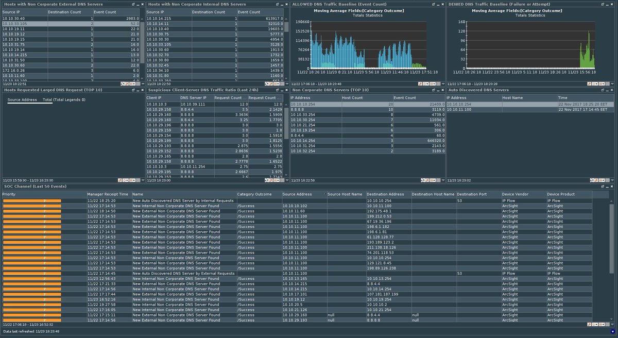
Task: Click the edit pencil icon in SOC Channel footer
Action: [589, 325]
